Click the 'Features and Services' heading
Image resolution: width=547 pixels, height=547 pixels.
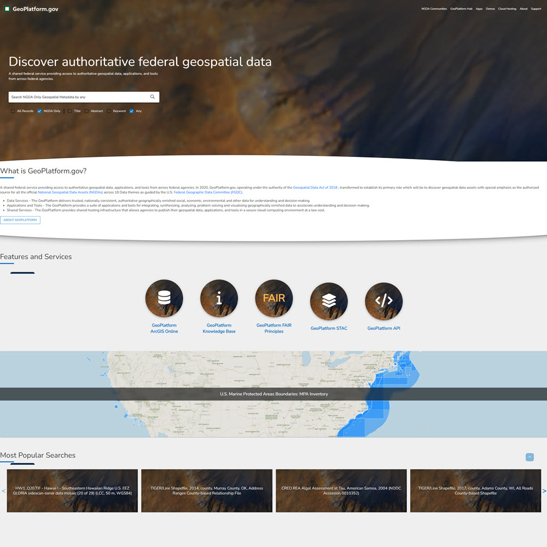(36, 257)
